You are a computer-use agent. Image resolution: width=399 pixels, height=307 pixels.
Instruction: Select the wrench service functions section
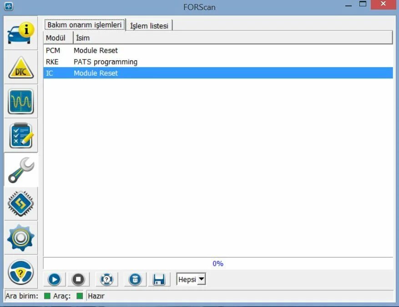[x=21, y=170]
